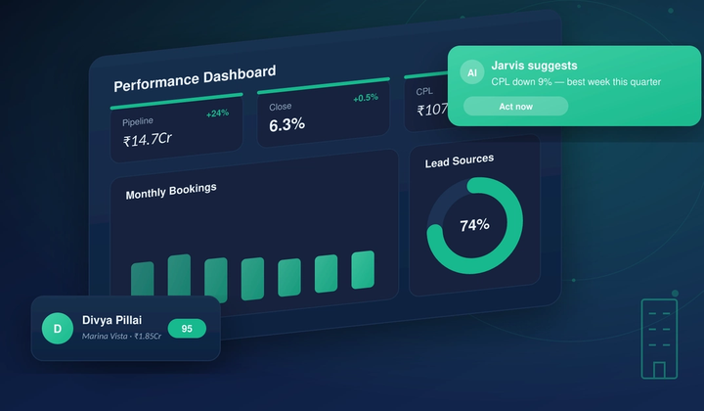704x411 pixels.
Task: Click the Act now button
Action: [515, 107]
